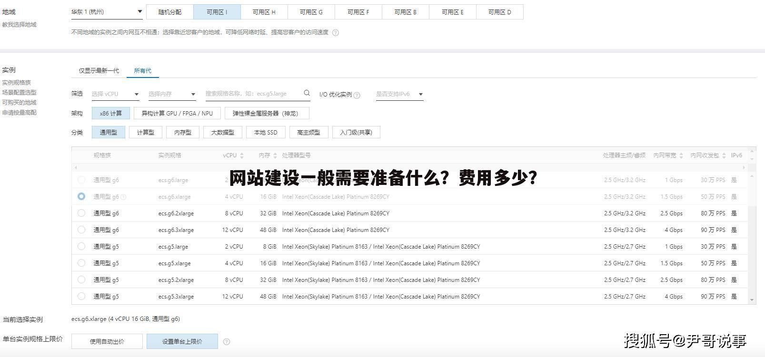Click the table horizontal scrollbar track
This screenshot has width=765, height=357.
(409, 167)
